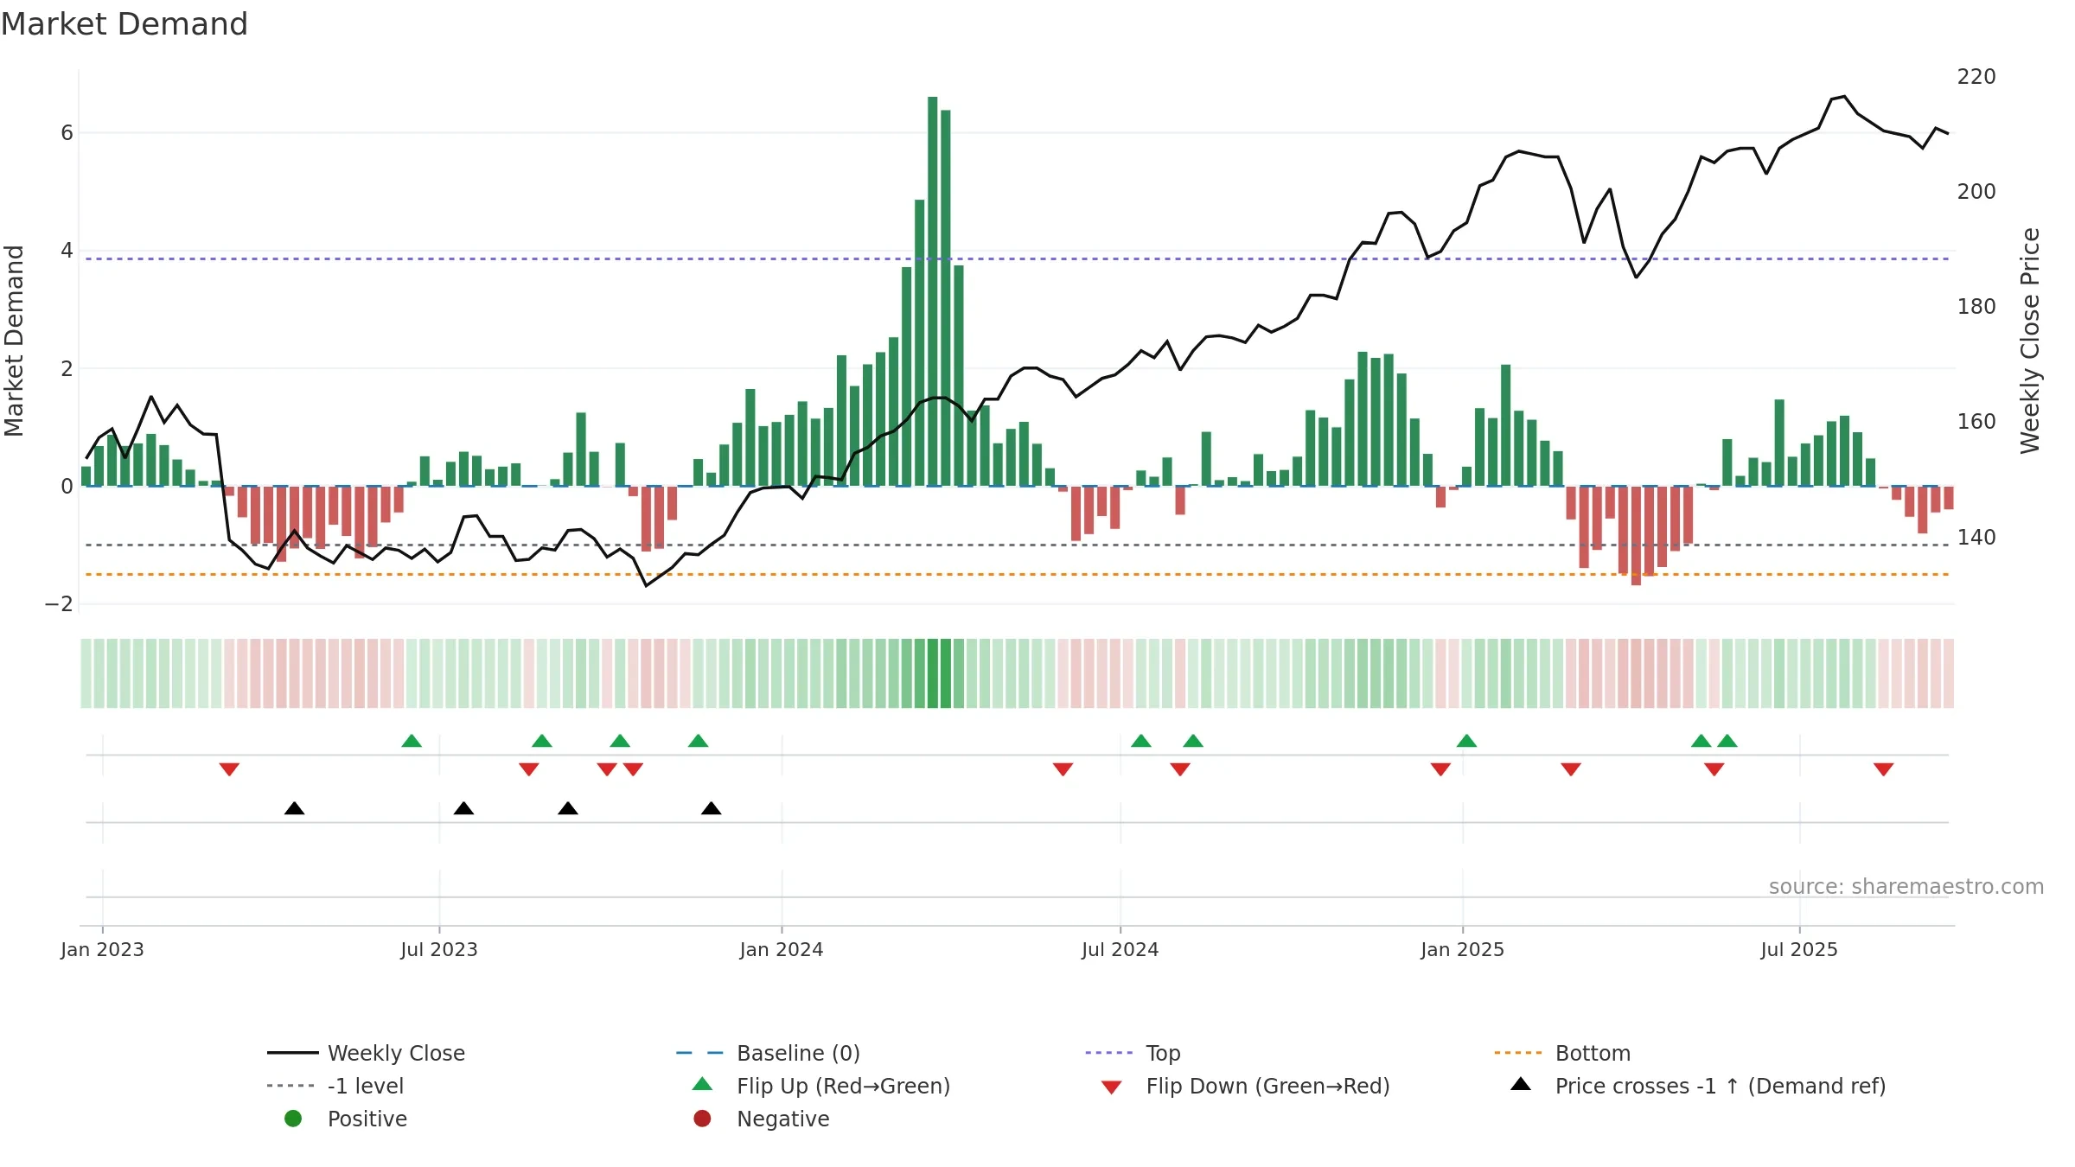The image size is (2075, 1167).
Task: Click the '4' demand axis tick label
Action: (67, 251)
